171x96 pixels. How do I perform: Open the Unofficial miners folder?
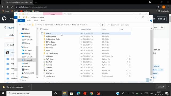pos(52,53)
